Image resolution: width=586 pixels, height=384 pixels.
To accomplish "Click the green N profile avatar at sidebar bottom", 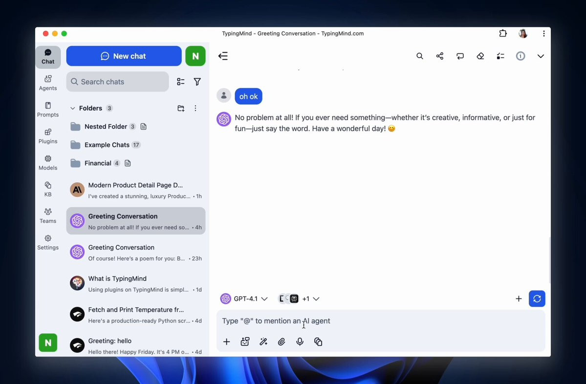I will click(x=48, y=342).
